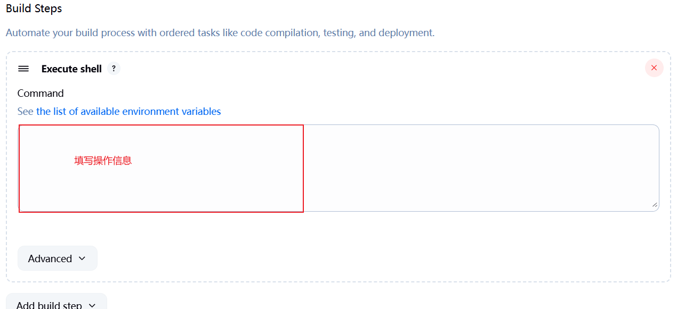Click the Build Steps section heading
The image size is (677, 309).
point(34,9)
